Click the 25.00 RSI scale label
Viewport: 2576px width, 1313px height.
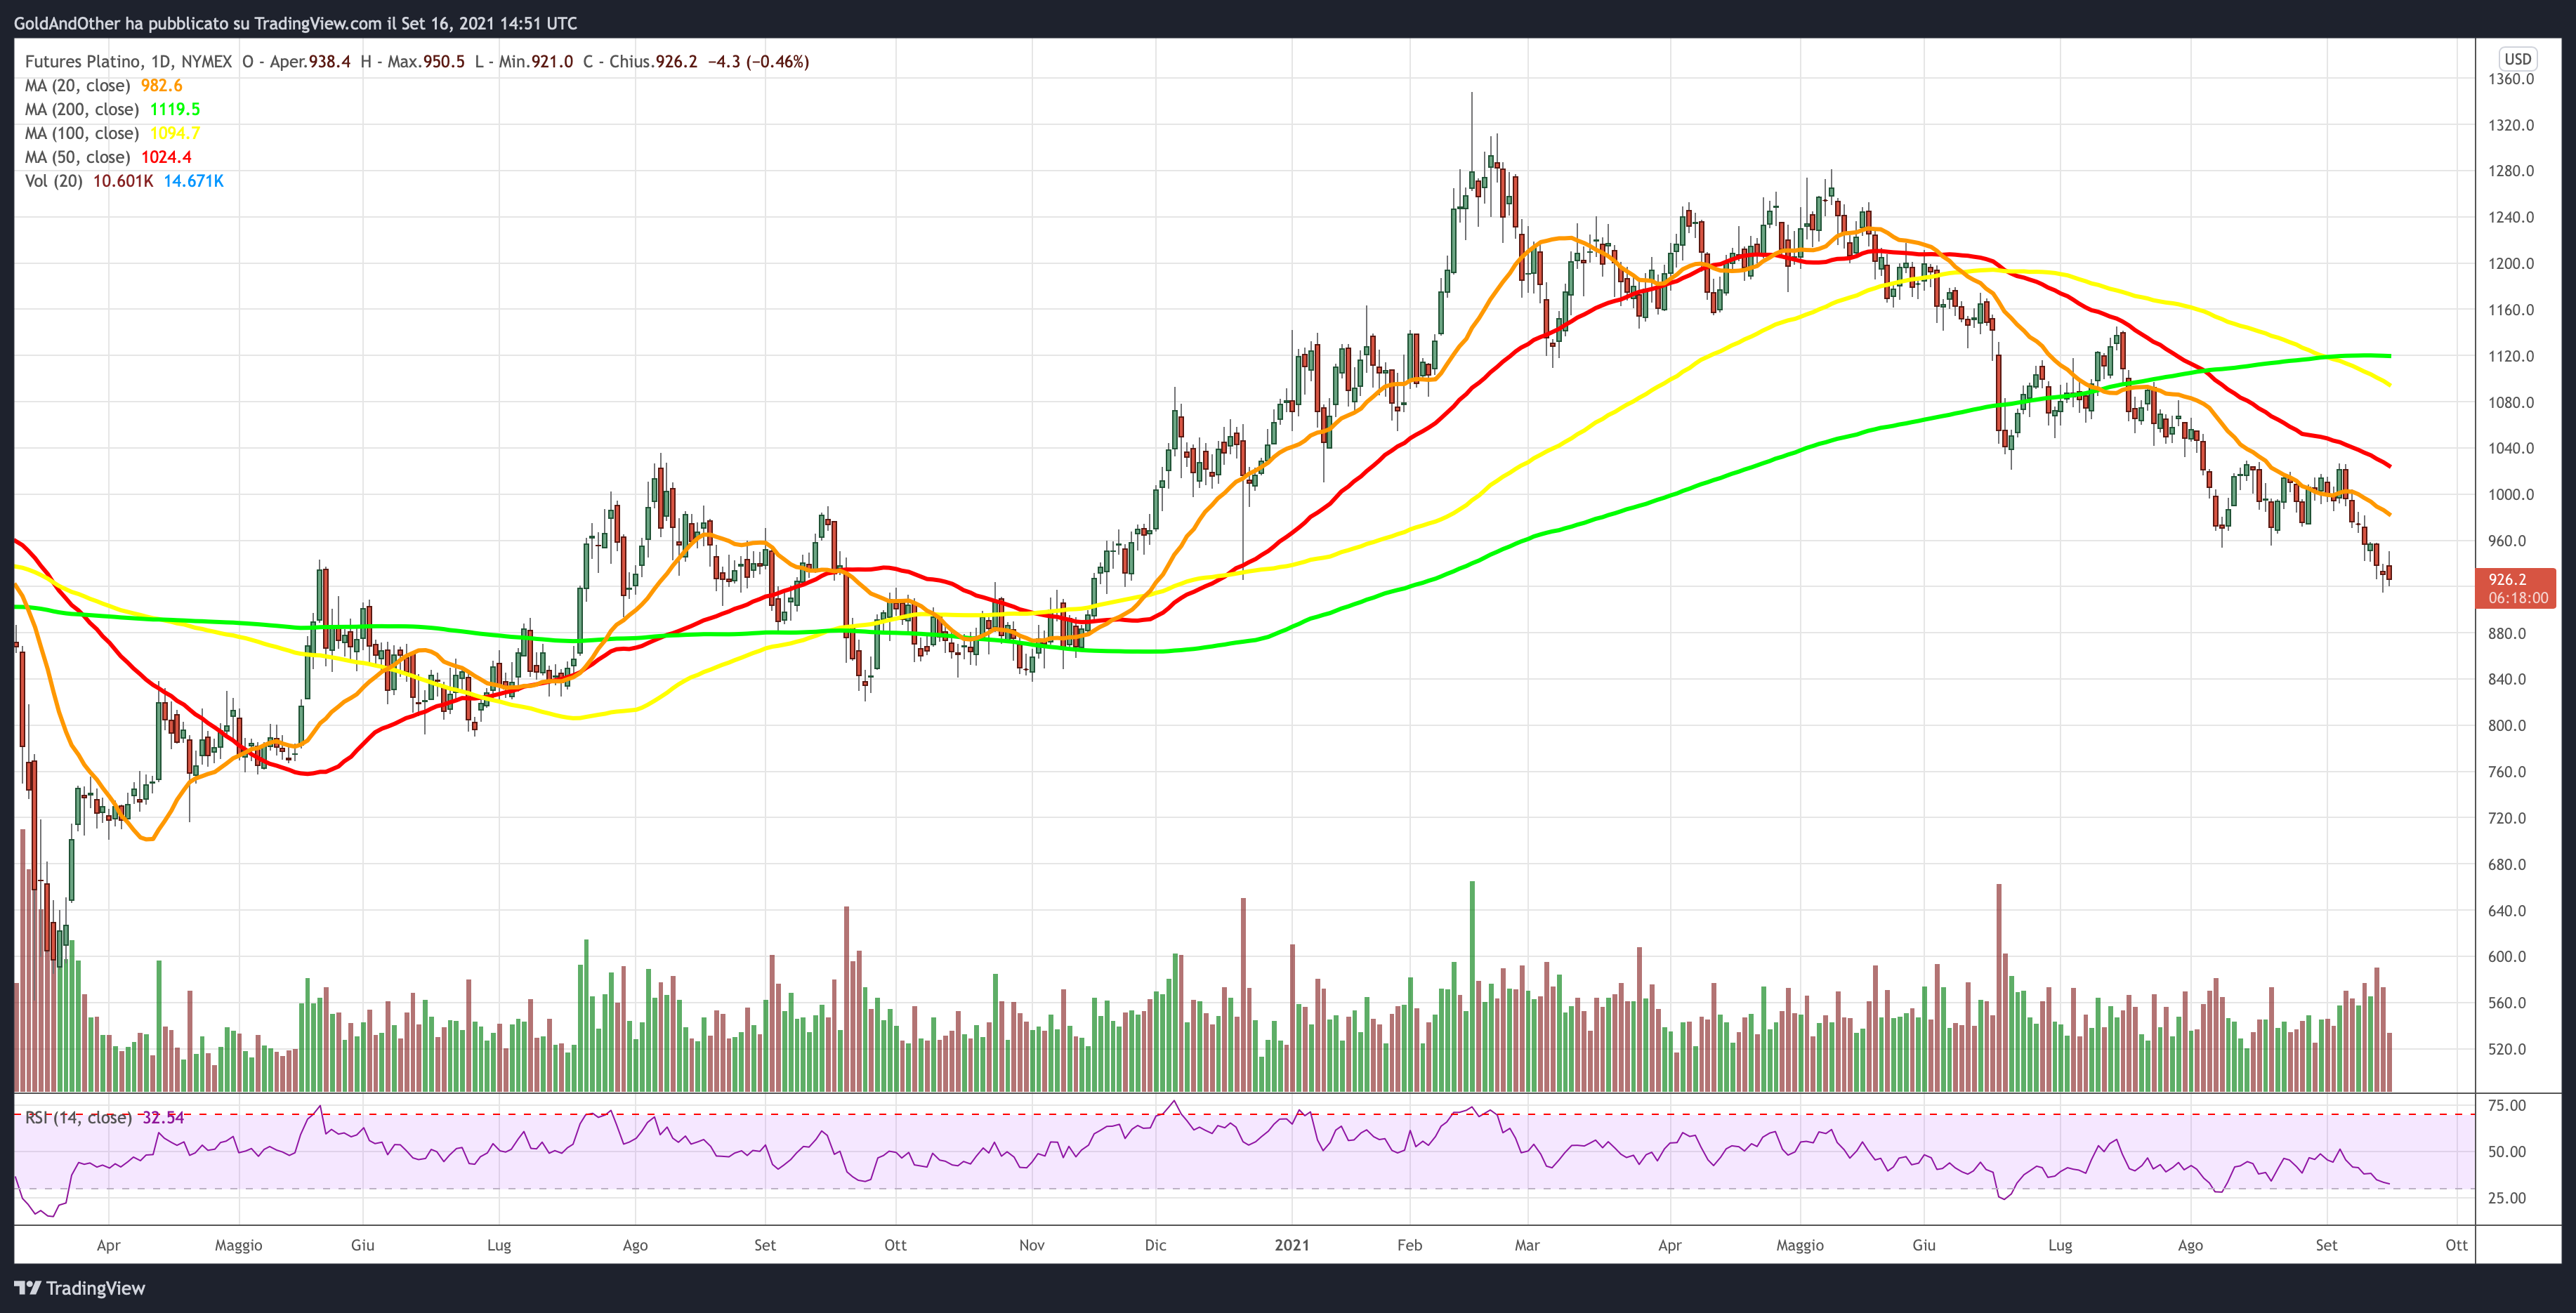pyautogui.click(x=2507, y=1198)
